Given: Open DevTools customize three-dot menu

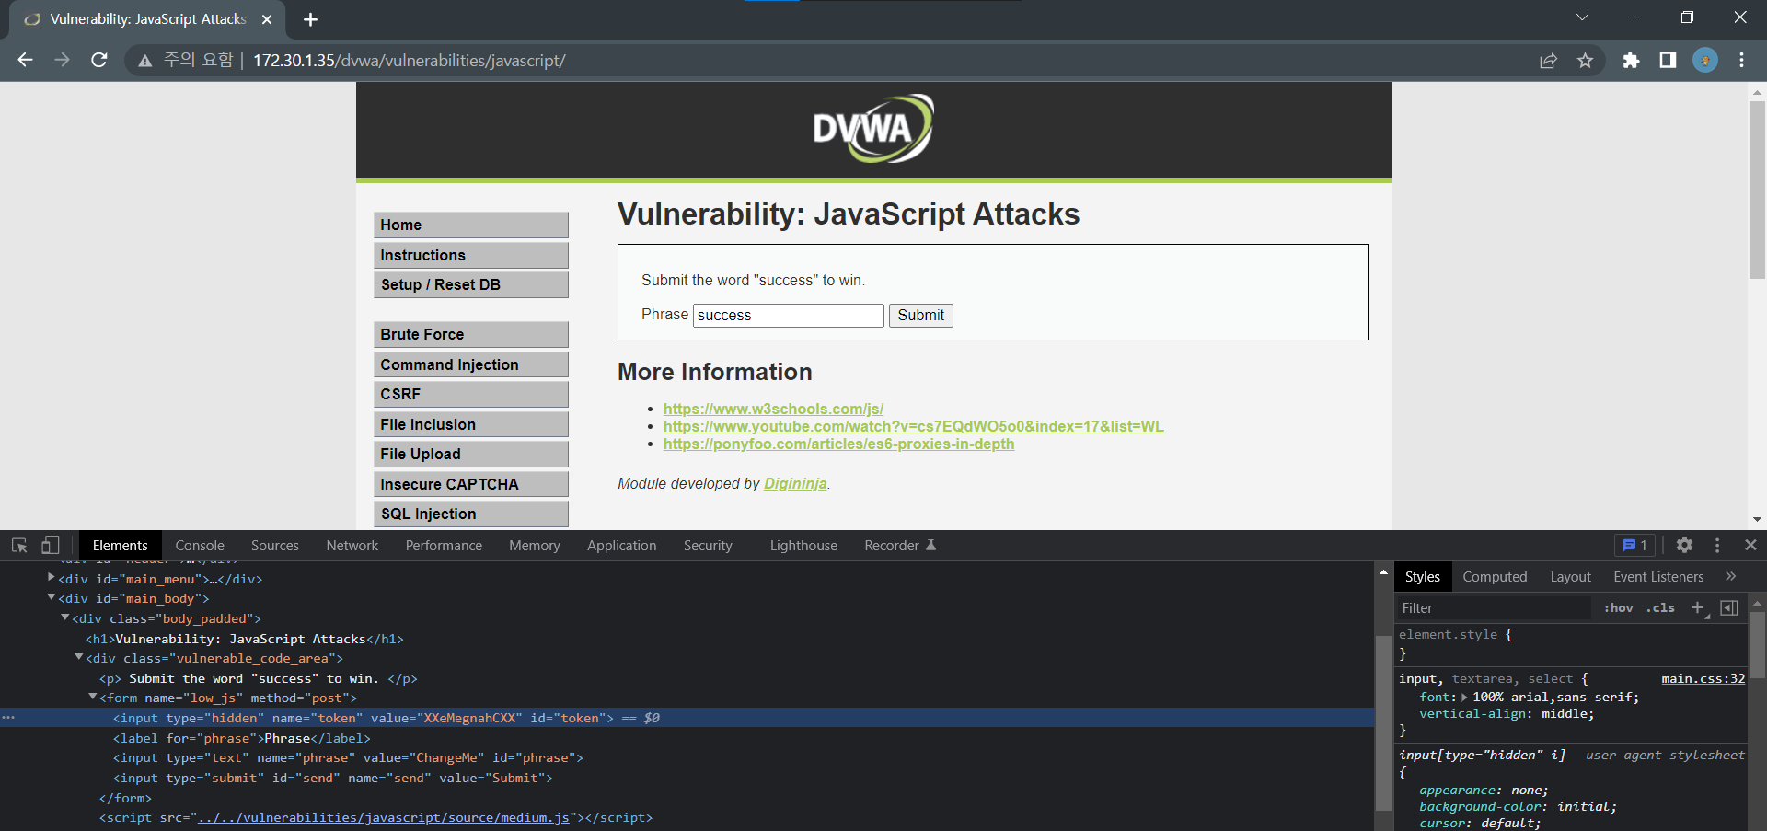Looking at the screenshot, I should point(1717,545).
